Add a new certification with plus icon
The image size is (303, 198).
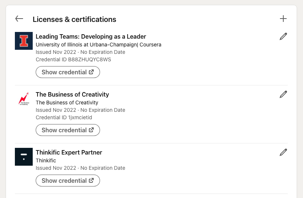click(x=283, y=19)
